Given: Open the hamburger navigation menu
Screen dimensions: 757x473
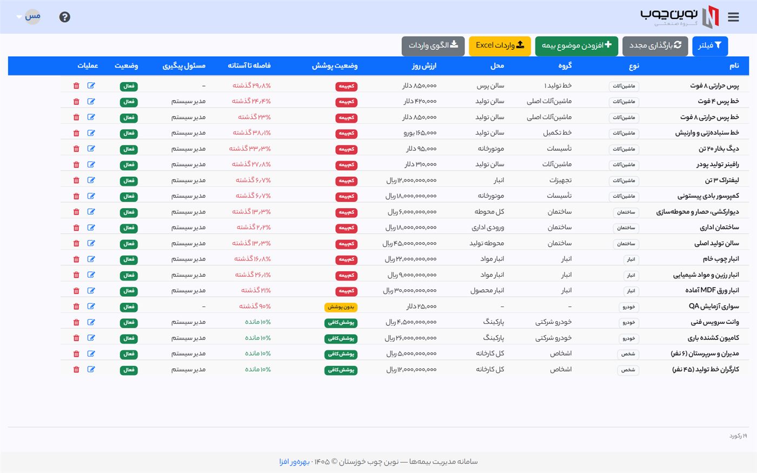Looking at the screenshot, I should (x=733, y=17).
